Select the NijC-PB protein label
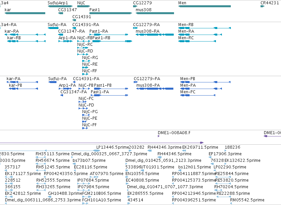 [x=86, y=85]
